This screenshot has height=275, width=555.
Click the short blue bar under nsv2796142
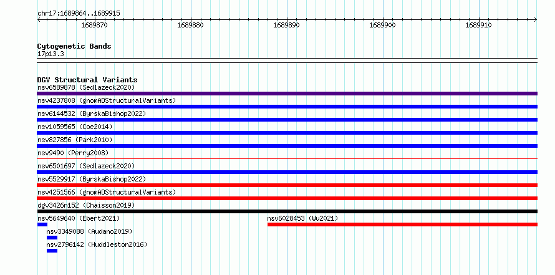52,251
